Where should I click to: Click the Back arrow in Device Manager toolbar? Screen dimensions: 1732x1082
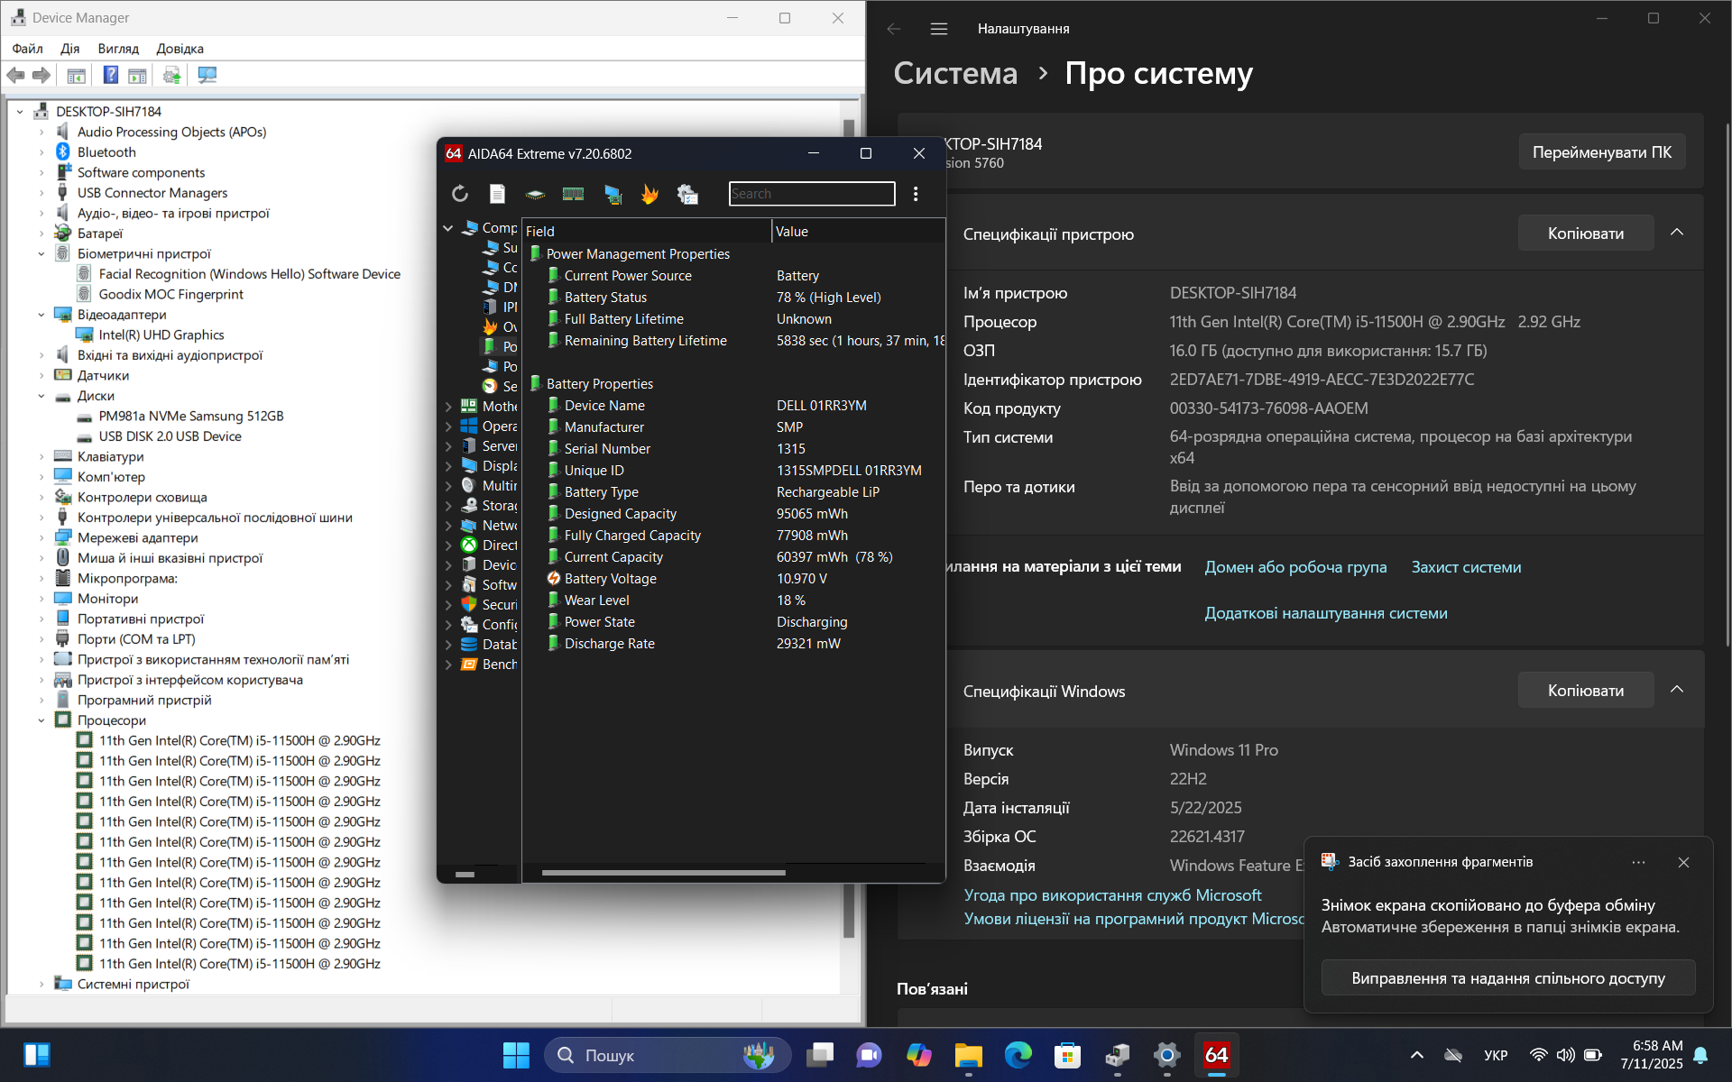pyautogui.click(x=16, y=75)
